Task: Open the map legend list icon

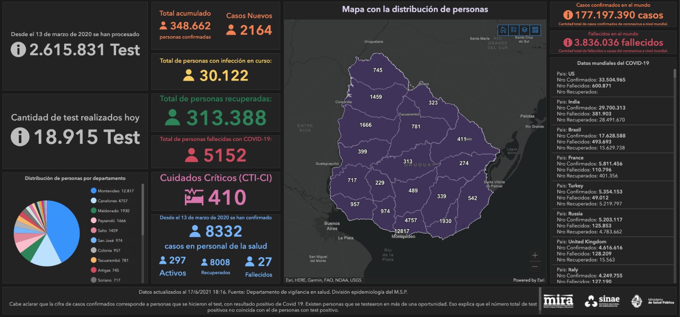Action: tap(514, 30)
